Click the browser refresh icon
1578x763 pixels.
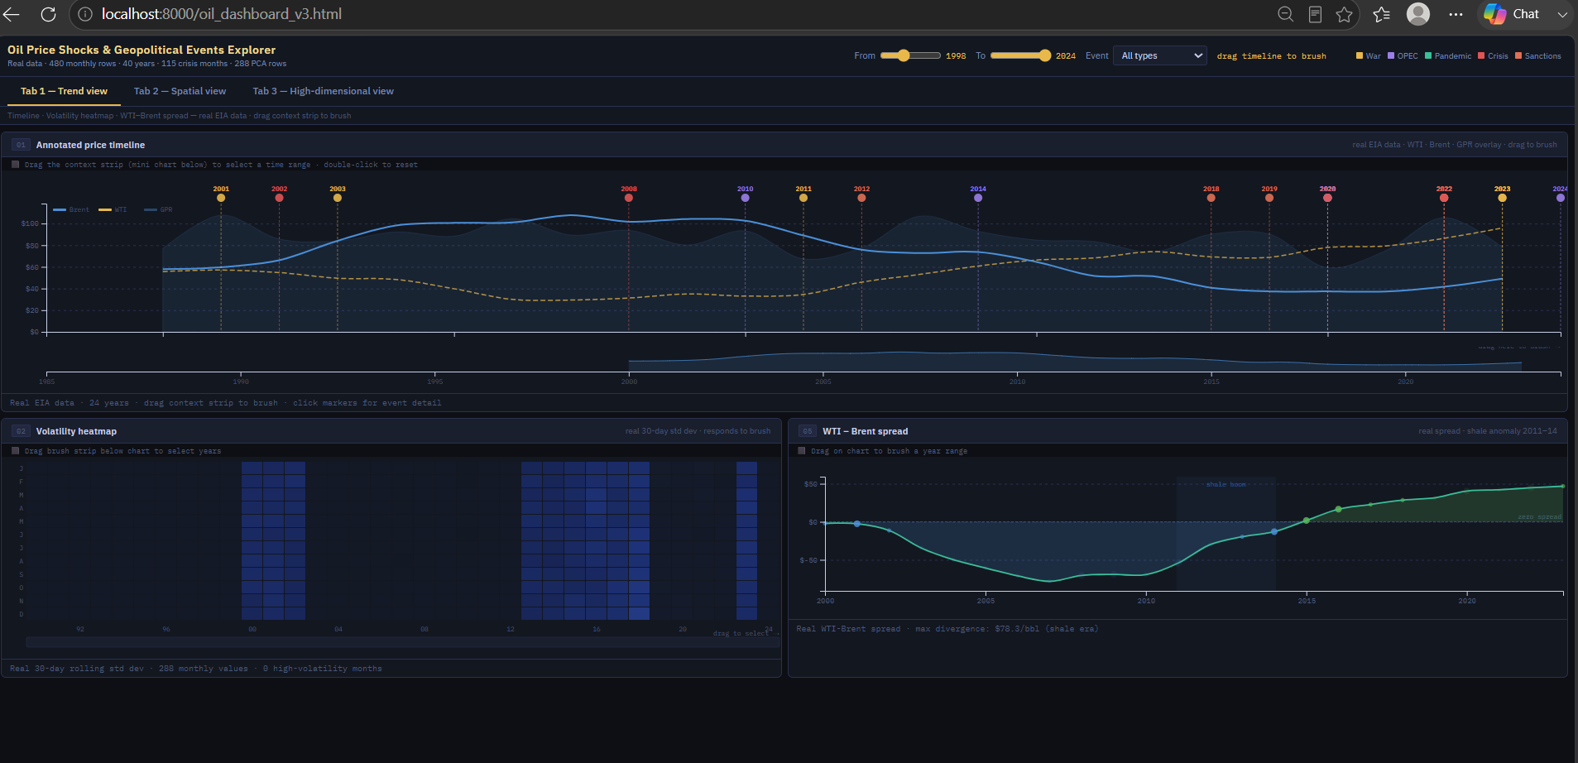click(x=48, y=14)
